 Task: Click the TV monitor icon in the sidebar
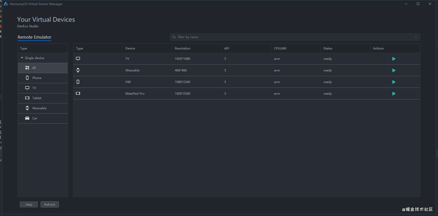tap(27, 88)
